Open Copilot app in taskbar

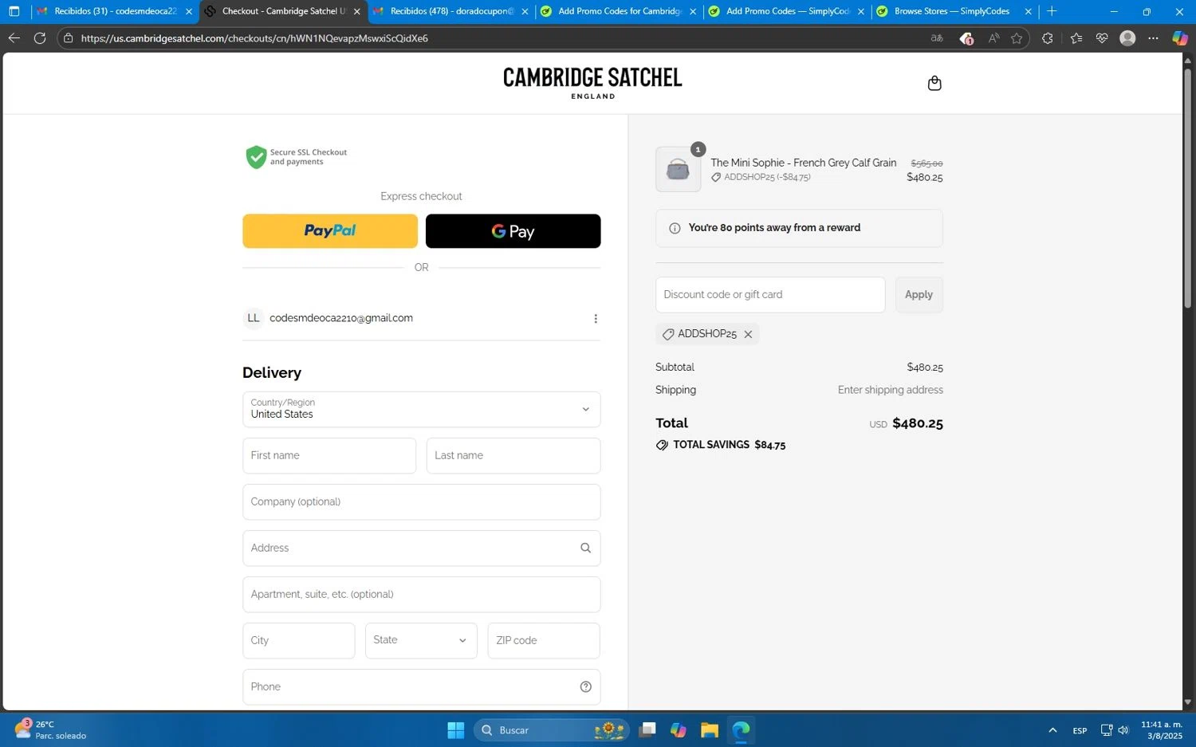pyautogui.click(x=679, y=730)
